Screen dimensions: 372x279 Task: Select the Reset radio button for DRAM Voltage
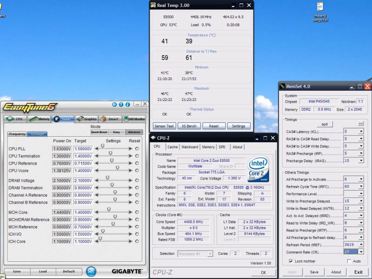point(137,180)
